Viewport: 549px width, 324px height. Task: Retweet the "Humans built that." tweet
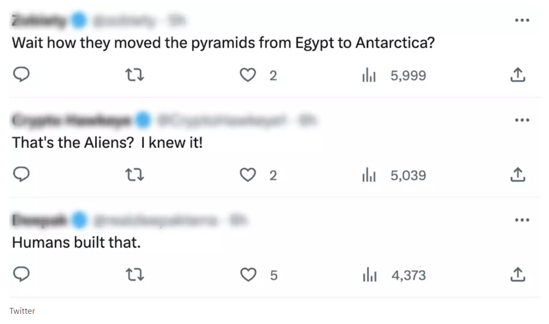tap(134, 275)
